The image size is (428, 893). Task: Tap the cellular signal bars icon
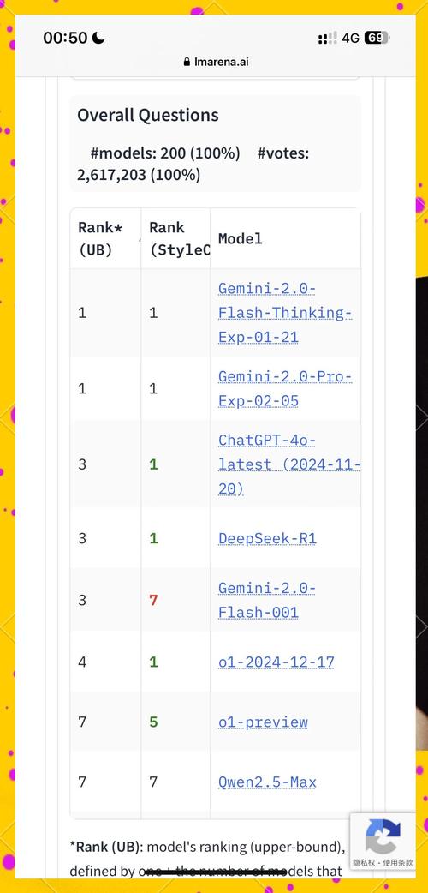point(327,39)
